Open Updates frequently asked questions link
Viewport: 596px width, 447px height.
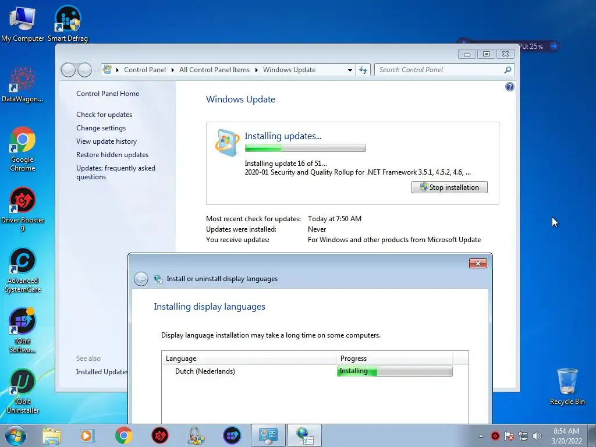coord(116,172)
